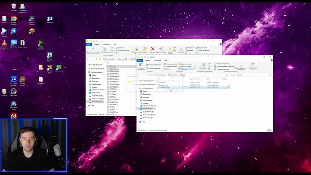
Task: Switch to Home tab in front Explorer window
Action: (x=147, y=60)
